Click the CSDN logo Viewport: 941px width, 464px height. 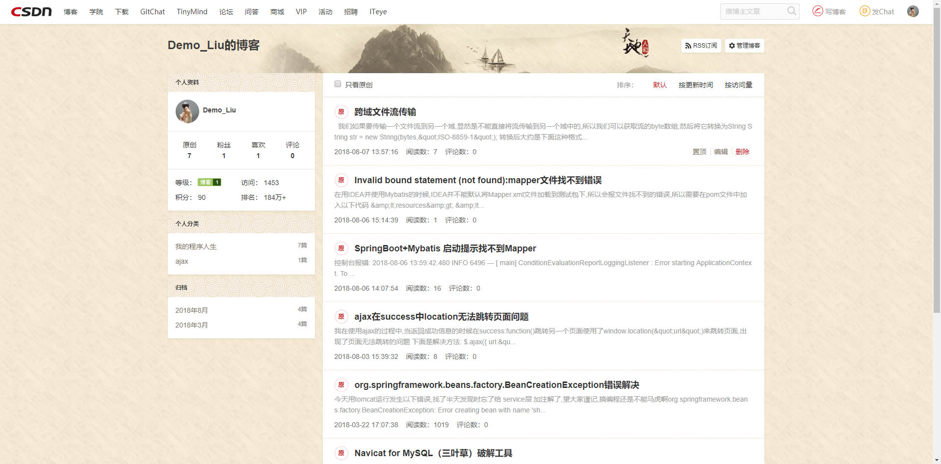point(31,11)
